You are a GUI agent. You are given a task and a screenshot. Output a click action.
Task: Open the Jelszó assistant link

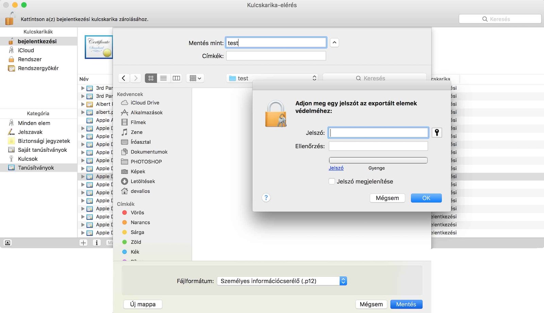(x=336, y=168)
